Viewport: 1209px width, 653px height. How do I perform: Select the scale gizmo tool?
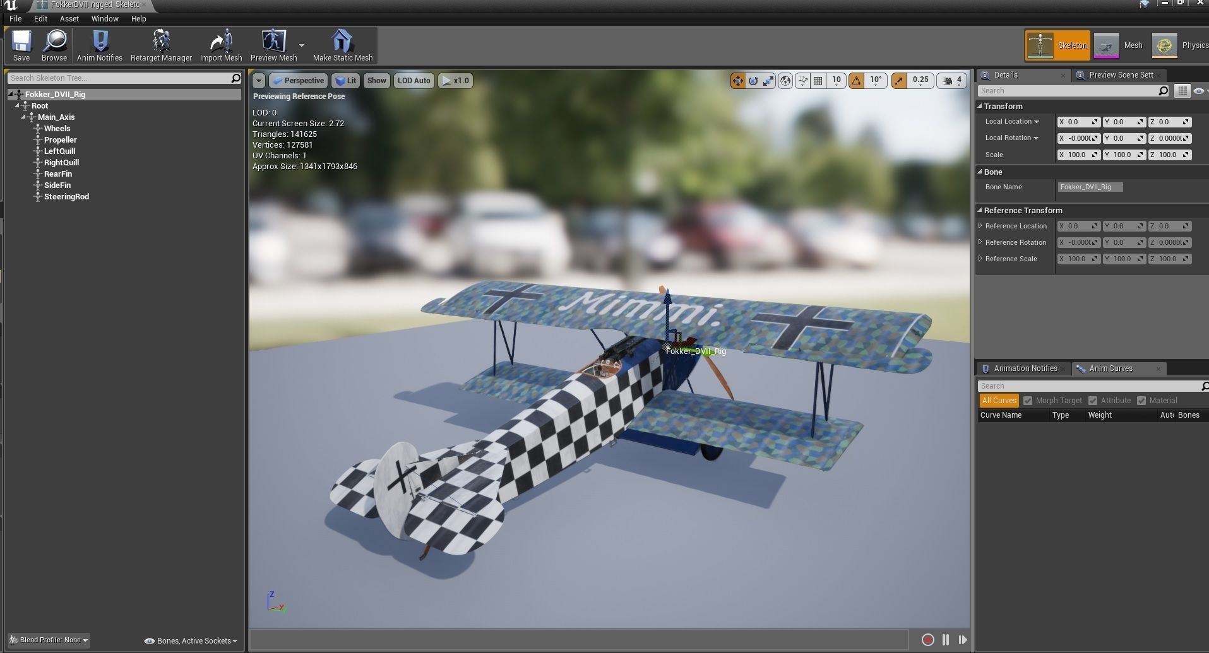(768, 81)
